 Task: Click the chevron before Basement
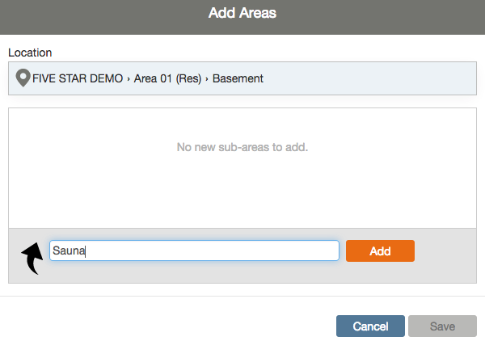[x=207, y=79]
